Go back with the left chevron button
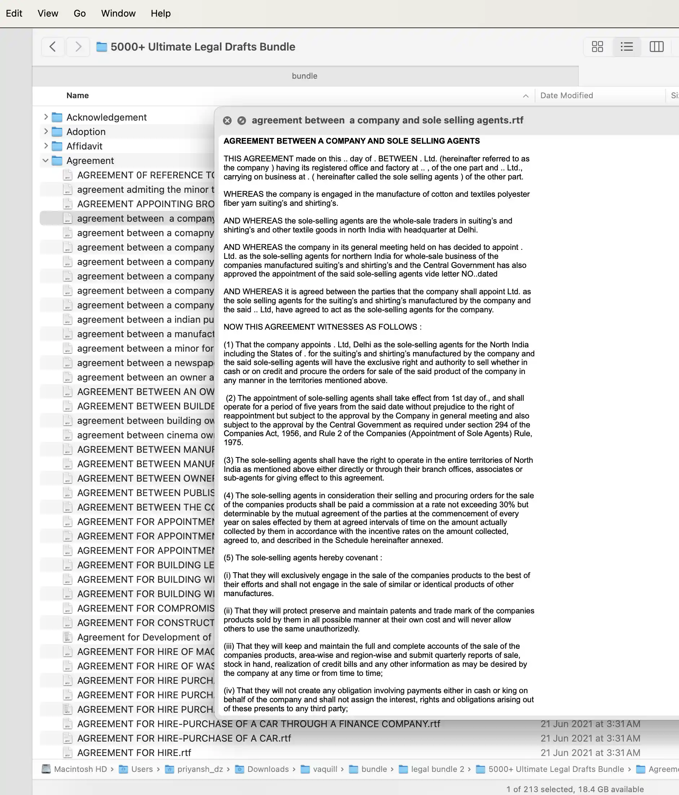 (x=53, y=47)
